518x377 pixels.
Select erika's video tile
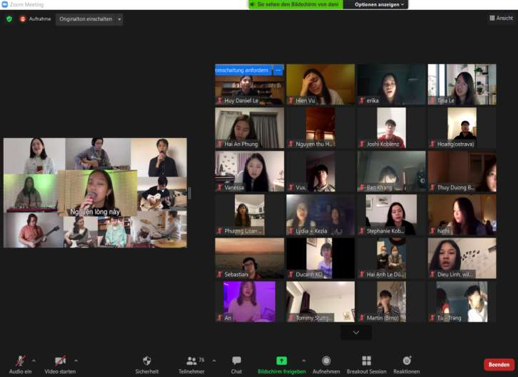point(392,85)
